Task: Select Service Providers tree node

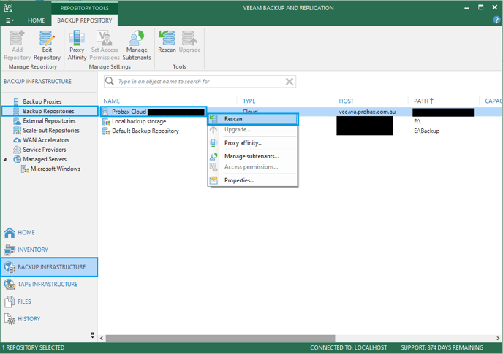Action: click(x=45, y=150)
